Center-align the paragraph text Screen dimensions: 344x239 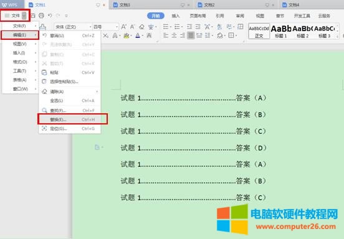pyautogui.click(x=174, y=35)
